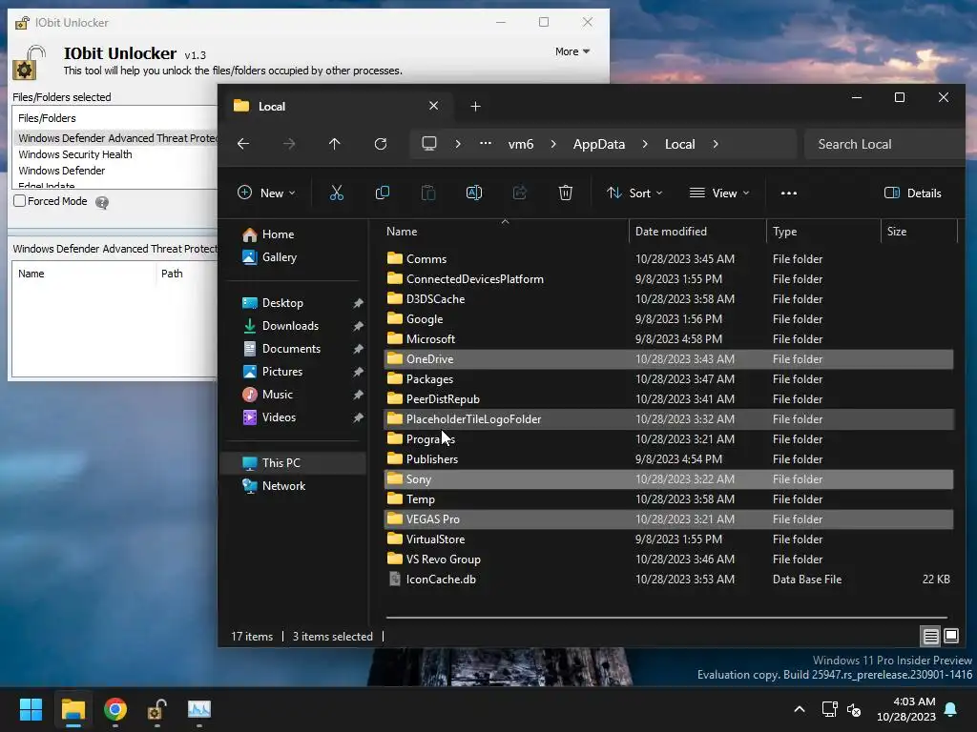This screenshot has height=732, width=977.
Task: Switch to details list view icon
Action: (x=931, y=636)
